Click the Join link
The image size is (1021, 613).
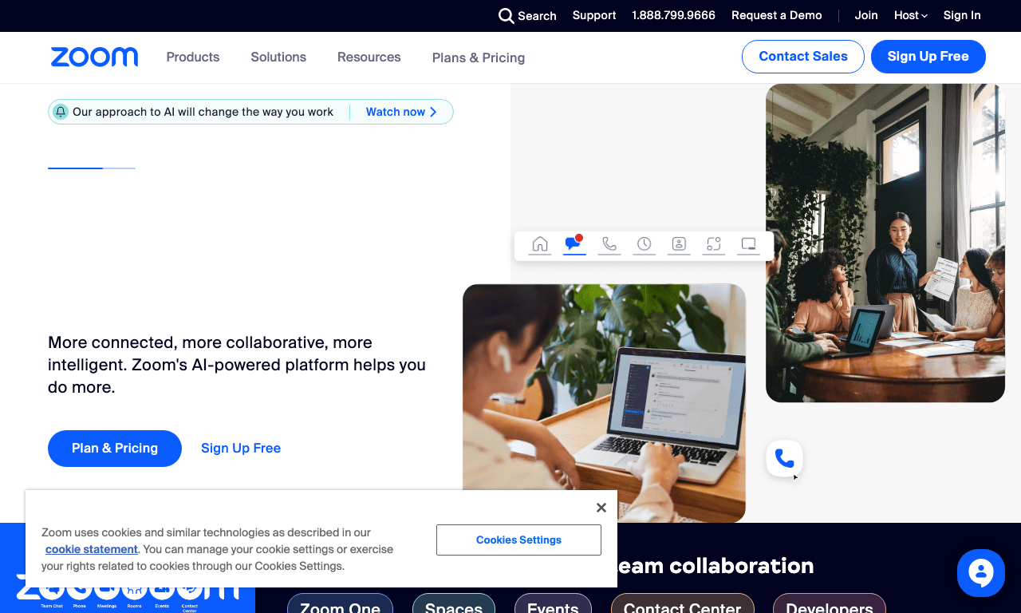[866, 15]
